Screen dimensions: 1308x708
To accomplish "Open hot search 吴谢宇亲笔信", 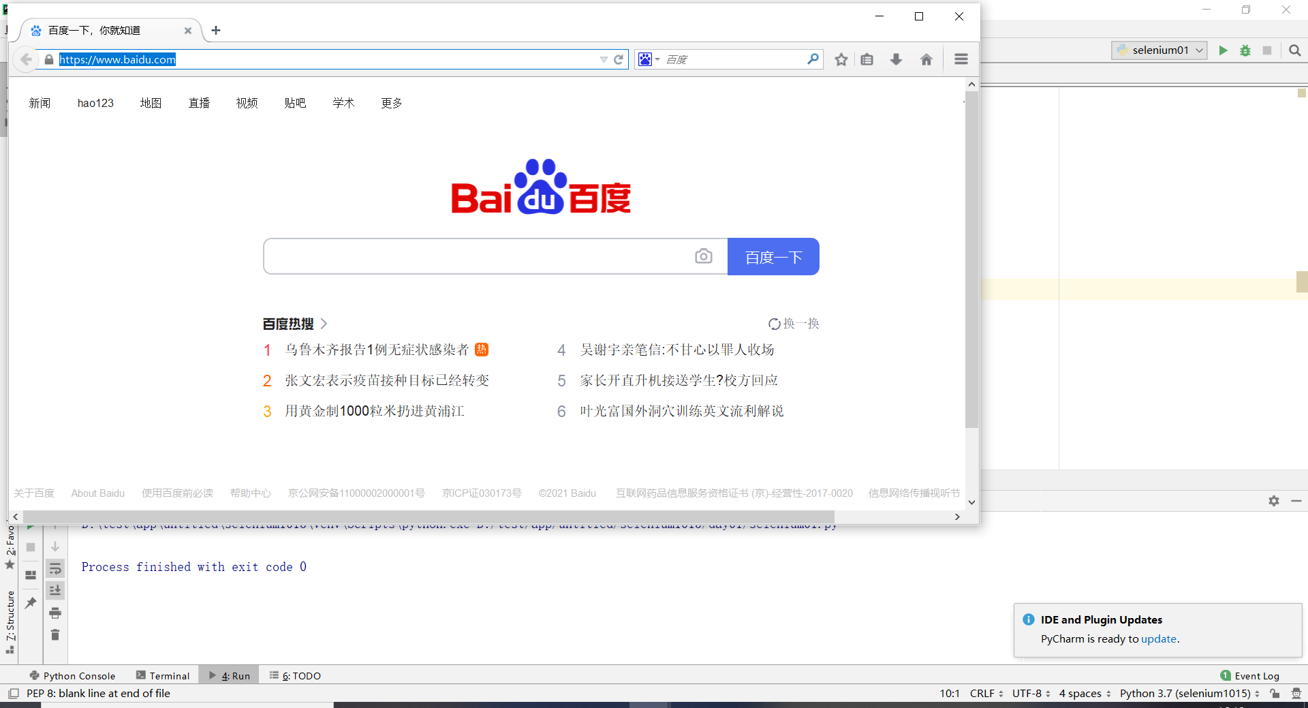I will [x=677, y=350].
